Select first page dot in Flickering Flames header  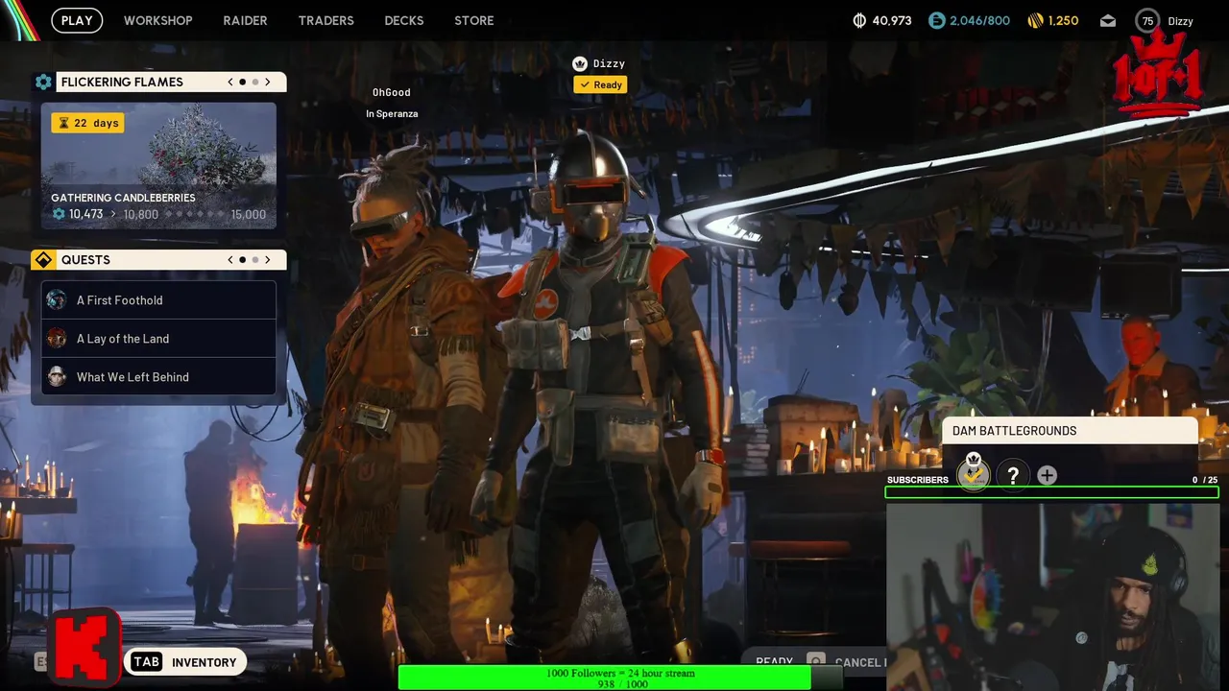[242, 82]
